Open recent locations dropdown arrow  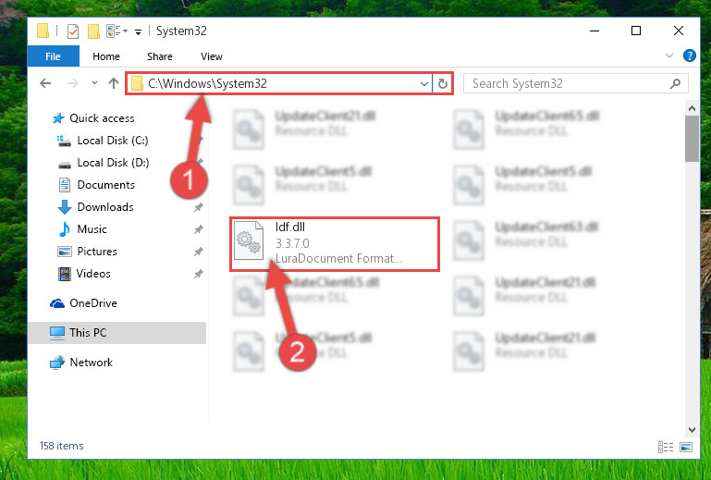94,83
